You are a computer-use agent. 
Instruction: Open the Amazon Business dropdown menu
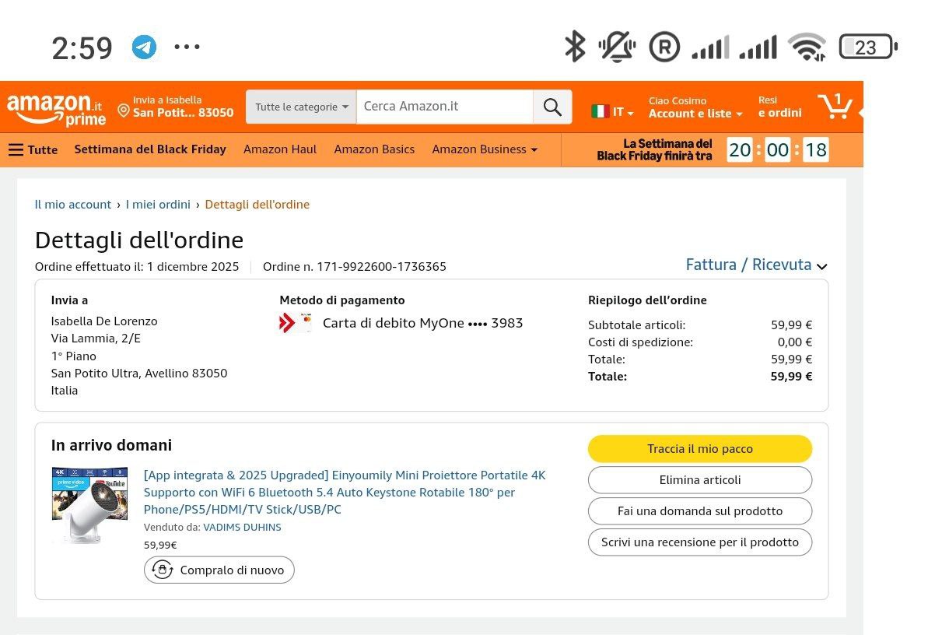[484, 149]
